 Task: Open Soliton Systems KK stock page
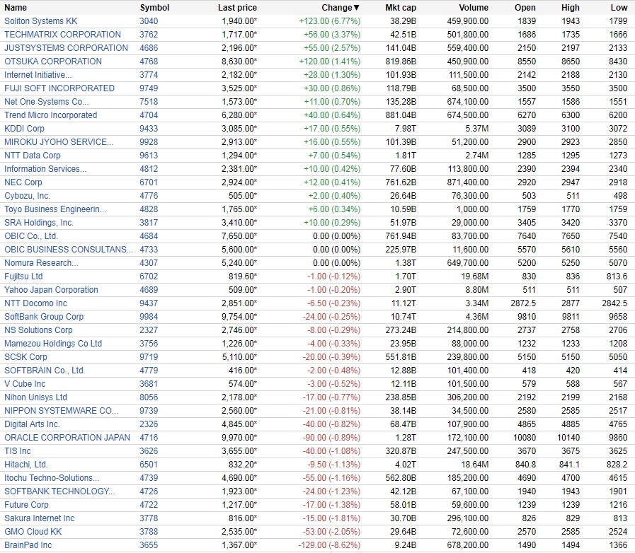click(x=40, y=21)
